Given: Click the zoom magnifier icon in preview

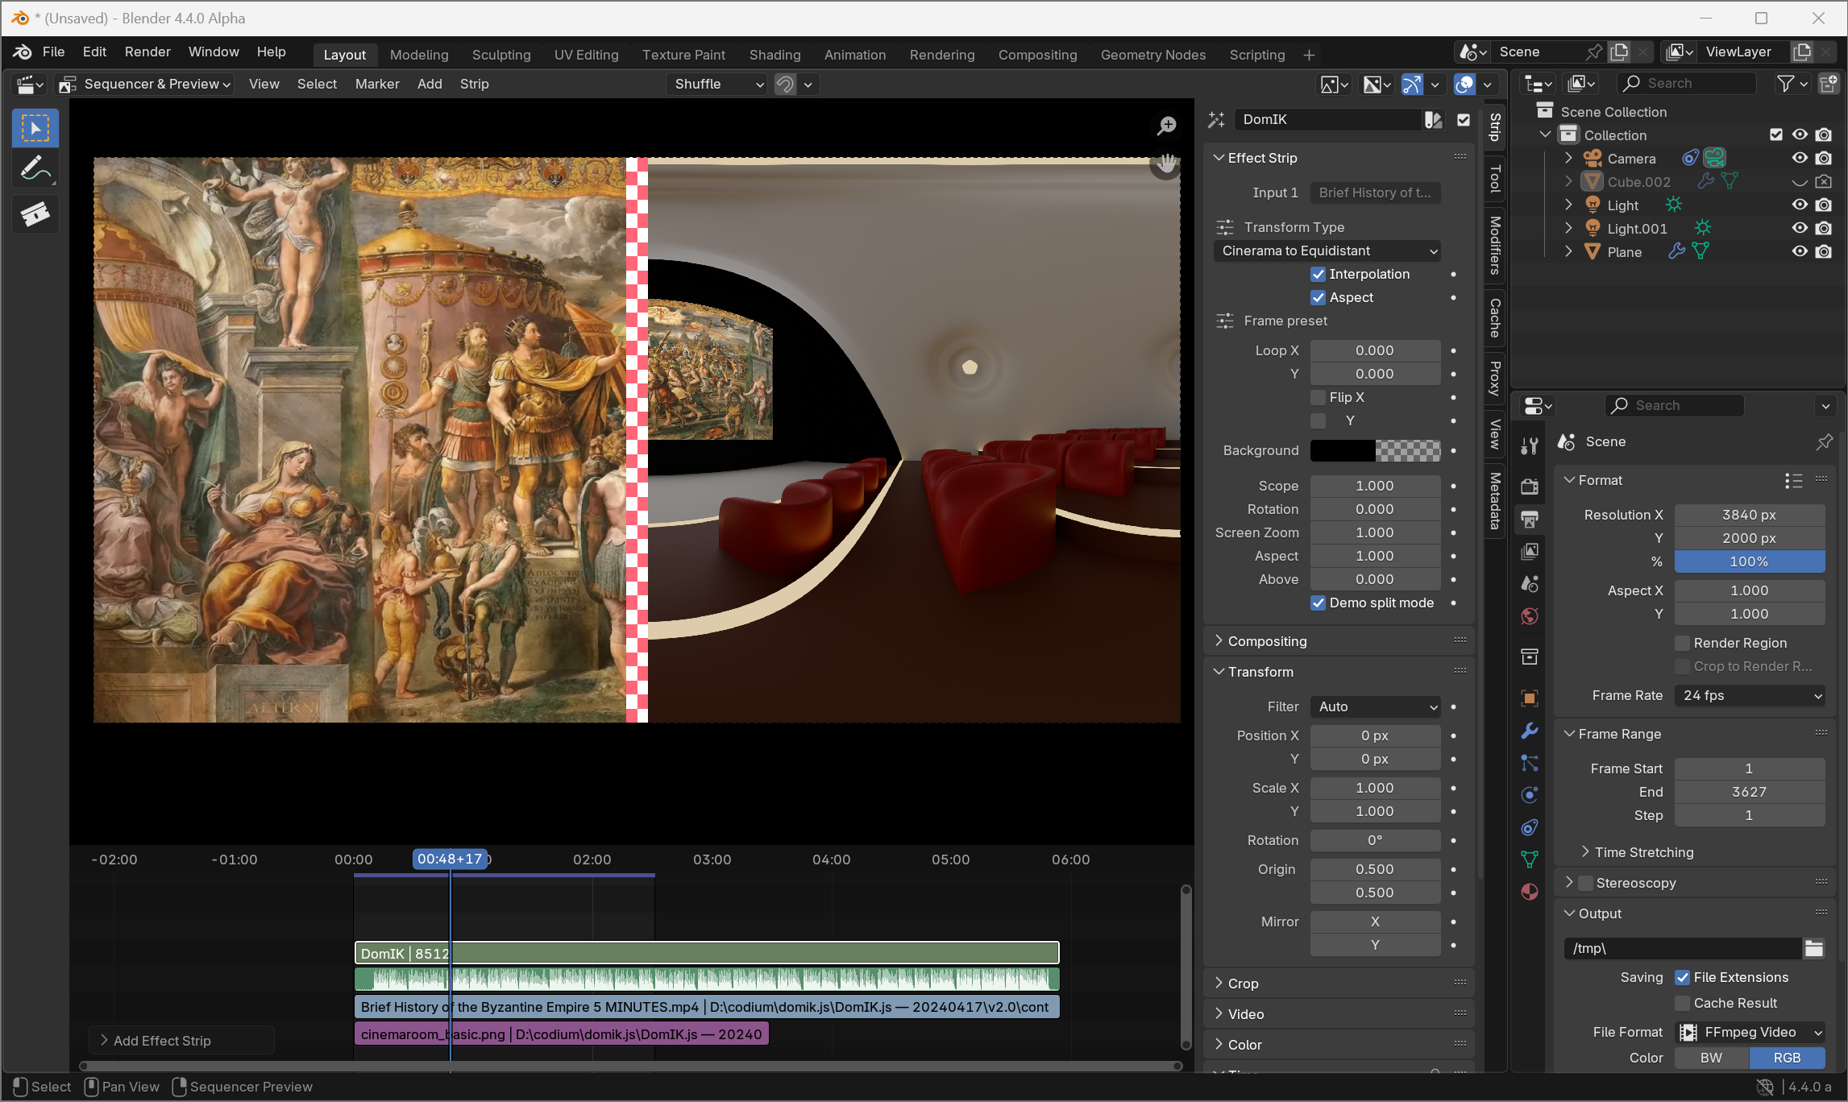Looking at the screenshot, I should click(x=1166, y=126).
